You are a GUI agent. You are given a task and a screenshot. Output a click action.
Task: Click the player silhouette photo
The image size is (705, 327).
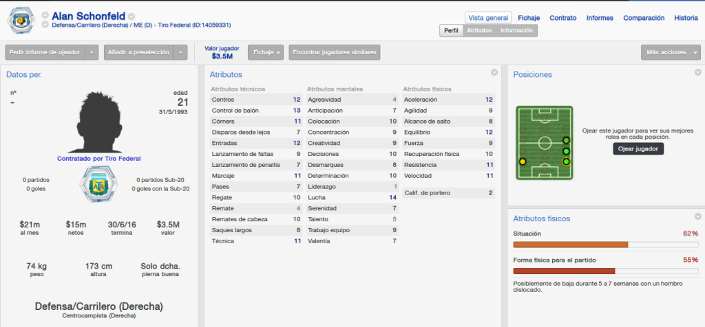[x=96, y=122]
